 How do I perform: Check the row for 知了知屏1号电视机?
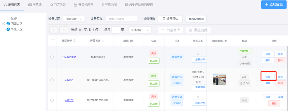click(52, 80)
